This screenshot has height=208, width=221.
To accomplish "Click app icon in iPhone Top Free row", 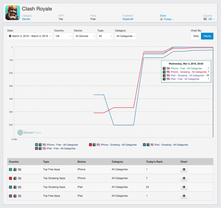I will [x=15, y=170].
